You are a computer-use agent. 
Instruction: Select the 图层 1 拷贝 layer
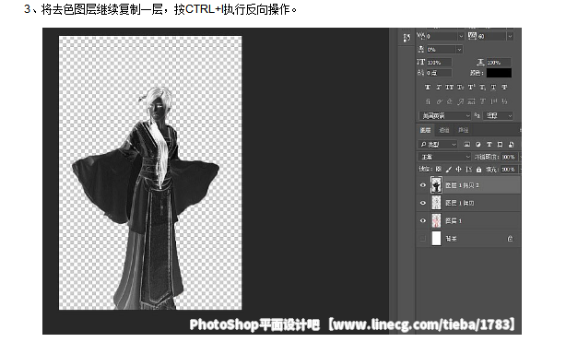coord(468,203)
